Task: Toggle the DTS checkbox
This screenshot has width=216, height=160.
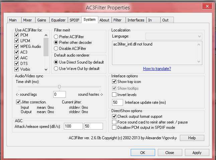Action: pos(16,64)
